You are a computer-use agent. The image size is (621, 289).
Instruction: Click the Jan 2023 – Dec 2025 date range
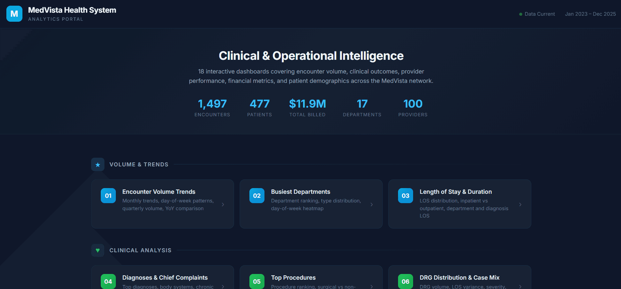click(x=591, y=14)
